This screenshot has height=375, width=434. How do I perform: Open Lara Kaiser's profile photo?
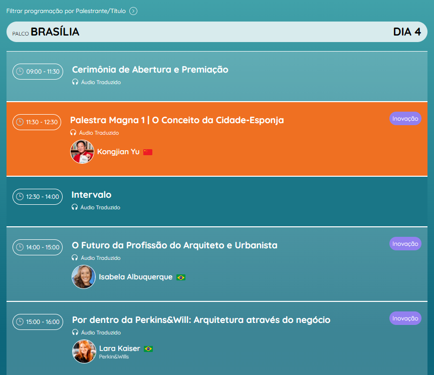pos(84,351)
